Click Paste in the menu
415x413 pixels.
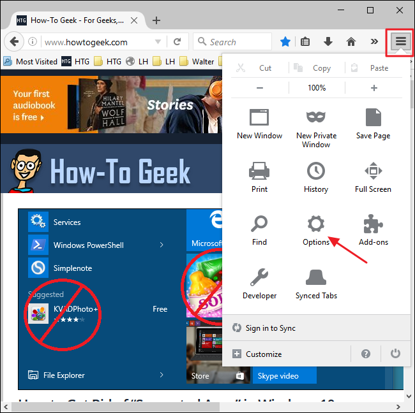point(373,68)
